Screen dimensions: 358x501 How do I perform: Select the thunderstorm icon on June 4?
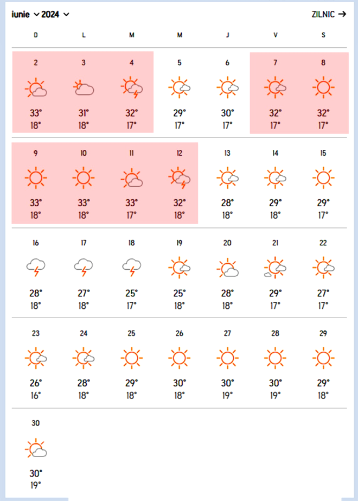click(x=132, y=87)
